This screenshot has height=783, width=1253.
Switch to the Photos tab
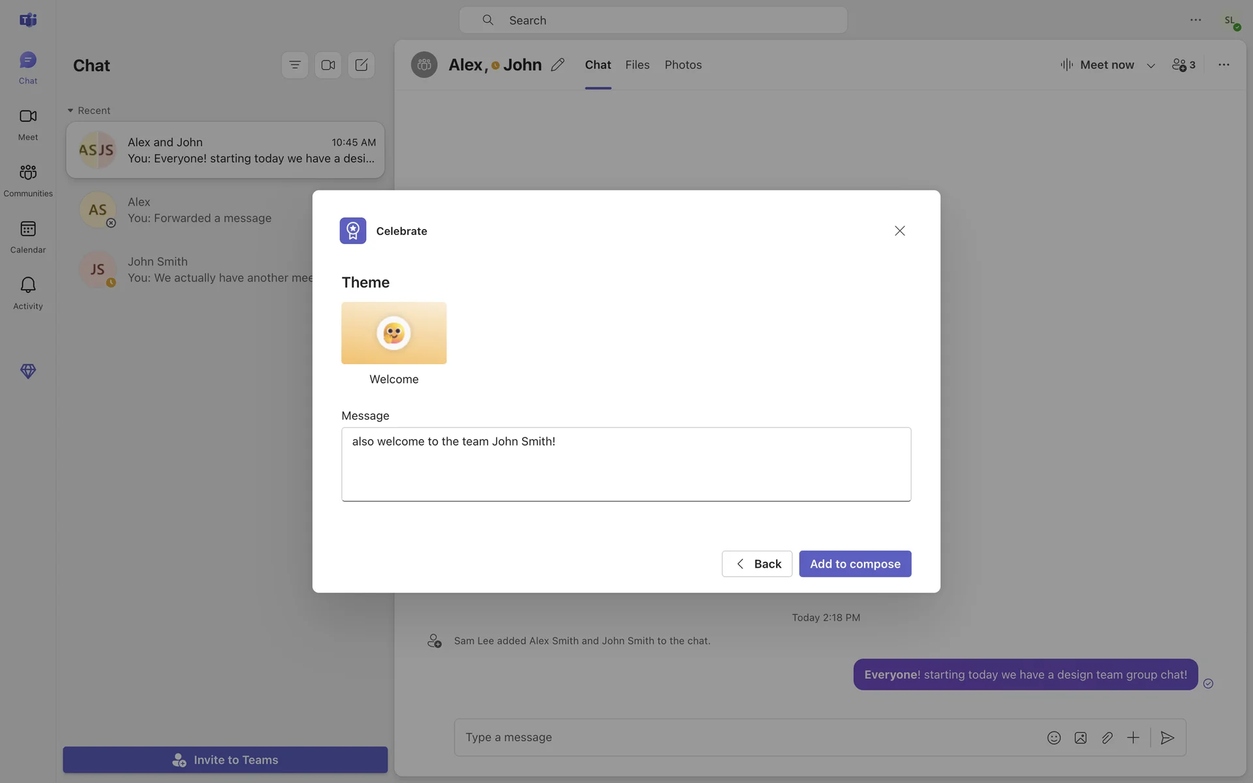click(x=683, y=65)
